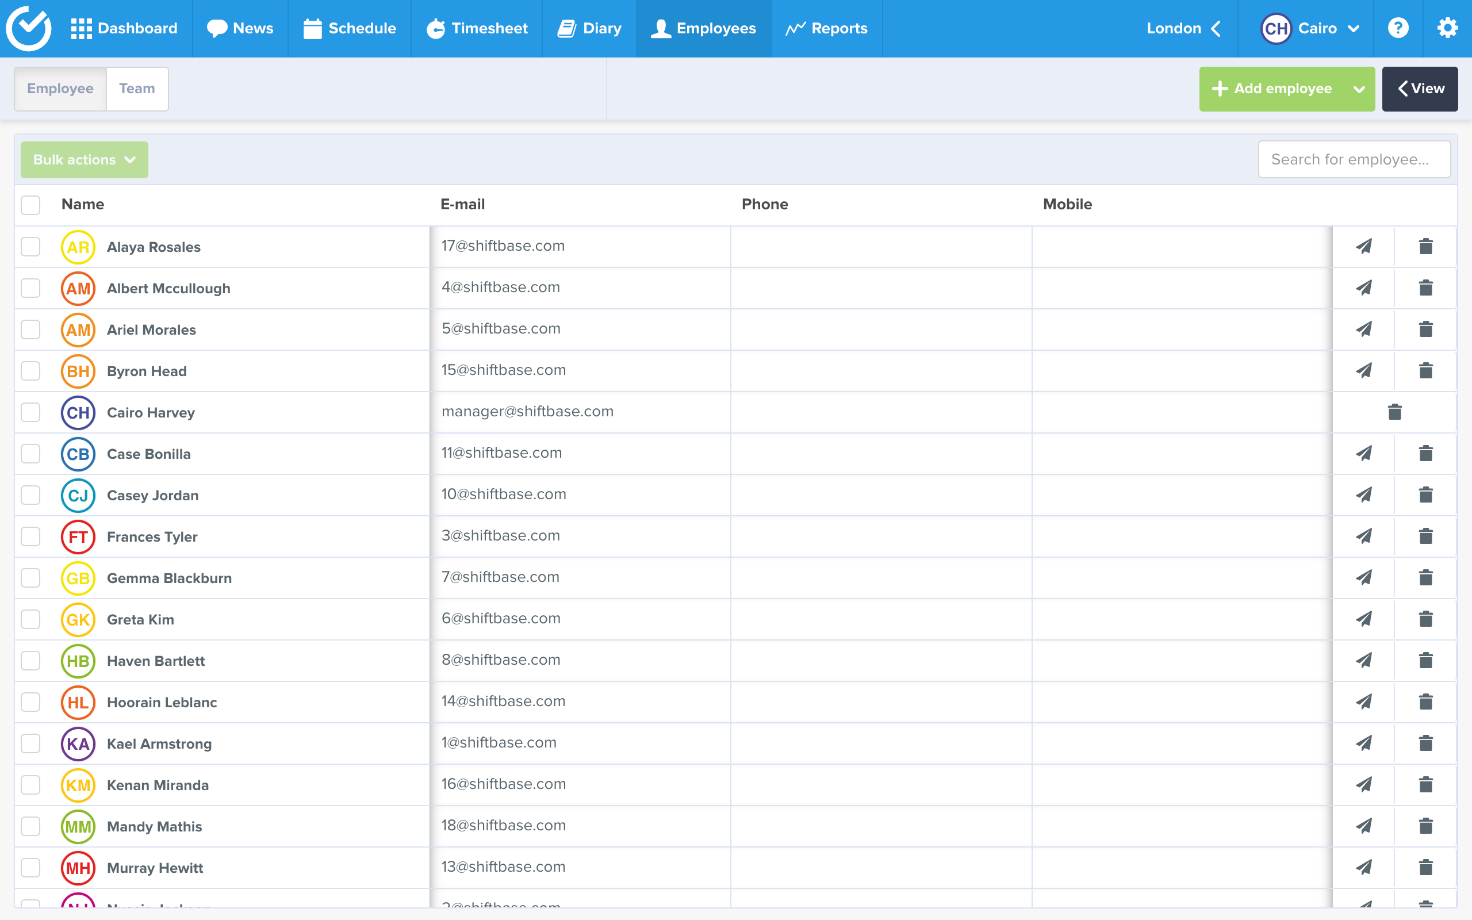This screenshot has height=920, width=1472.
Task: Click trash icon for Mandy Mathis
Action: click(1425, 826)
